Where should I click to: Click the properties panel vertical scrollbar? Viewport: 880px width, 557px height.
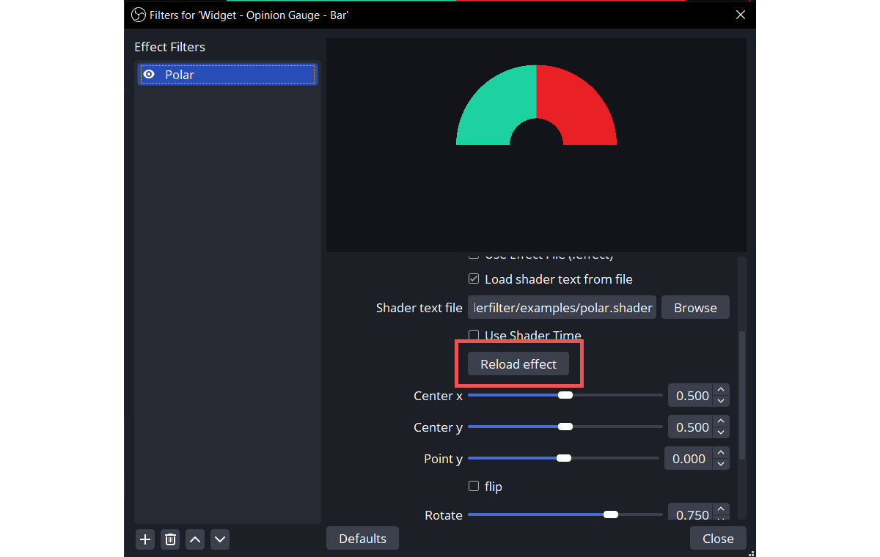click(741, 396)
